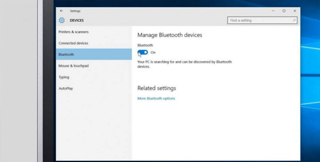Select Connected devices in sidebar
320x162 pixels.
(94, 43)
